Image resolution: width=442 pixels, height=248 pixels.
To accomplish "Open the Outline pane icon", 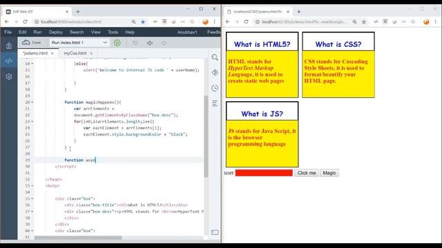I will tap(215, 103).
